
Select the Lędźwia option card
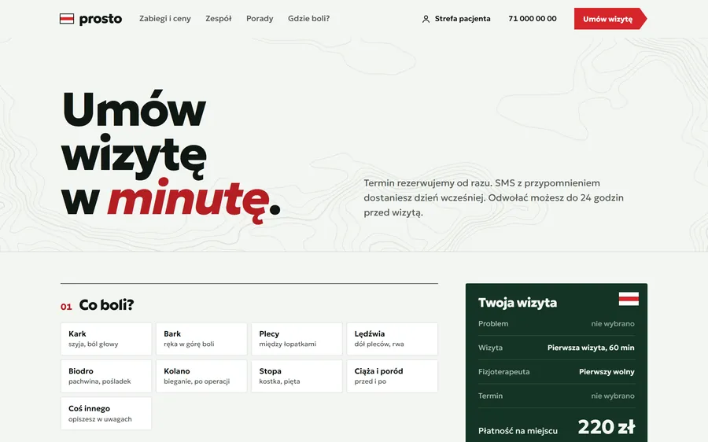tap(392, 339)
